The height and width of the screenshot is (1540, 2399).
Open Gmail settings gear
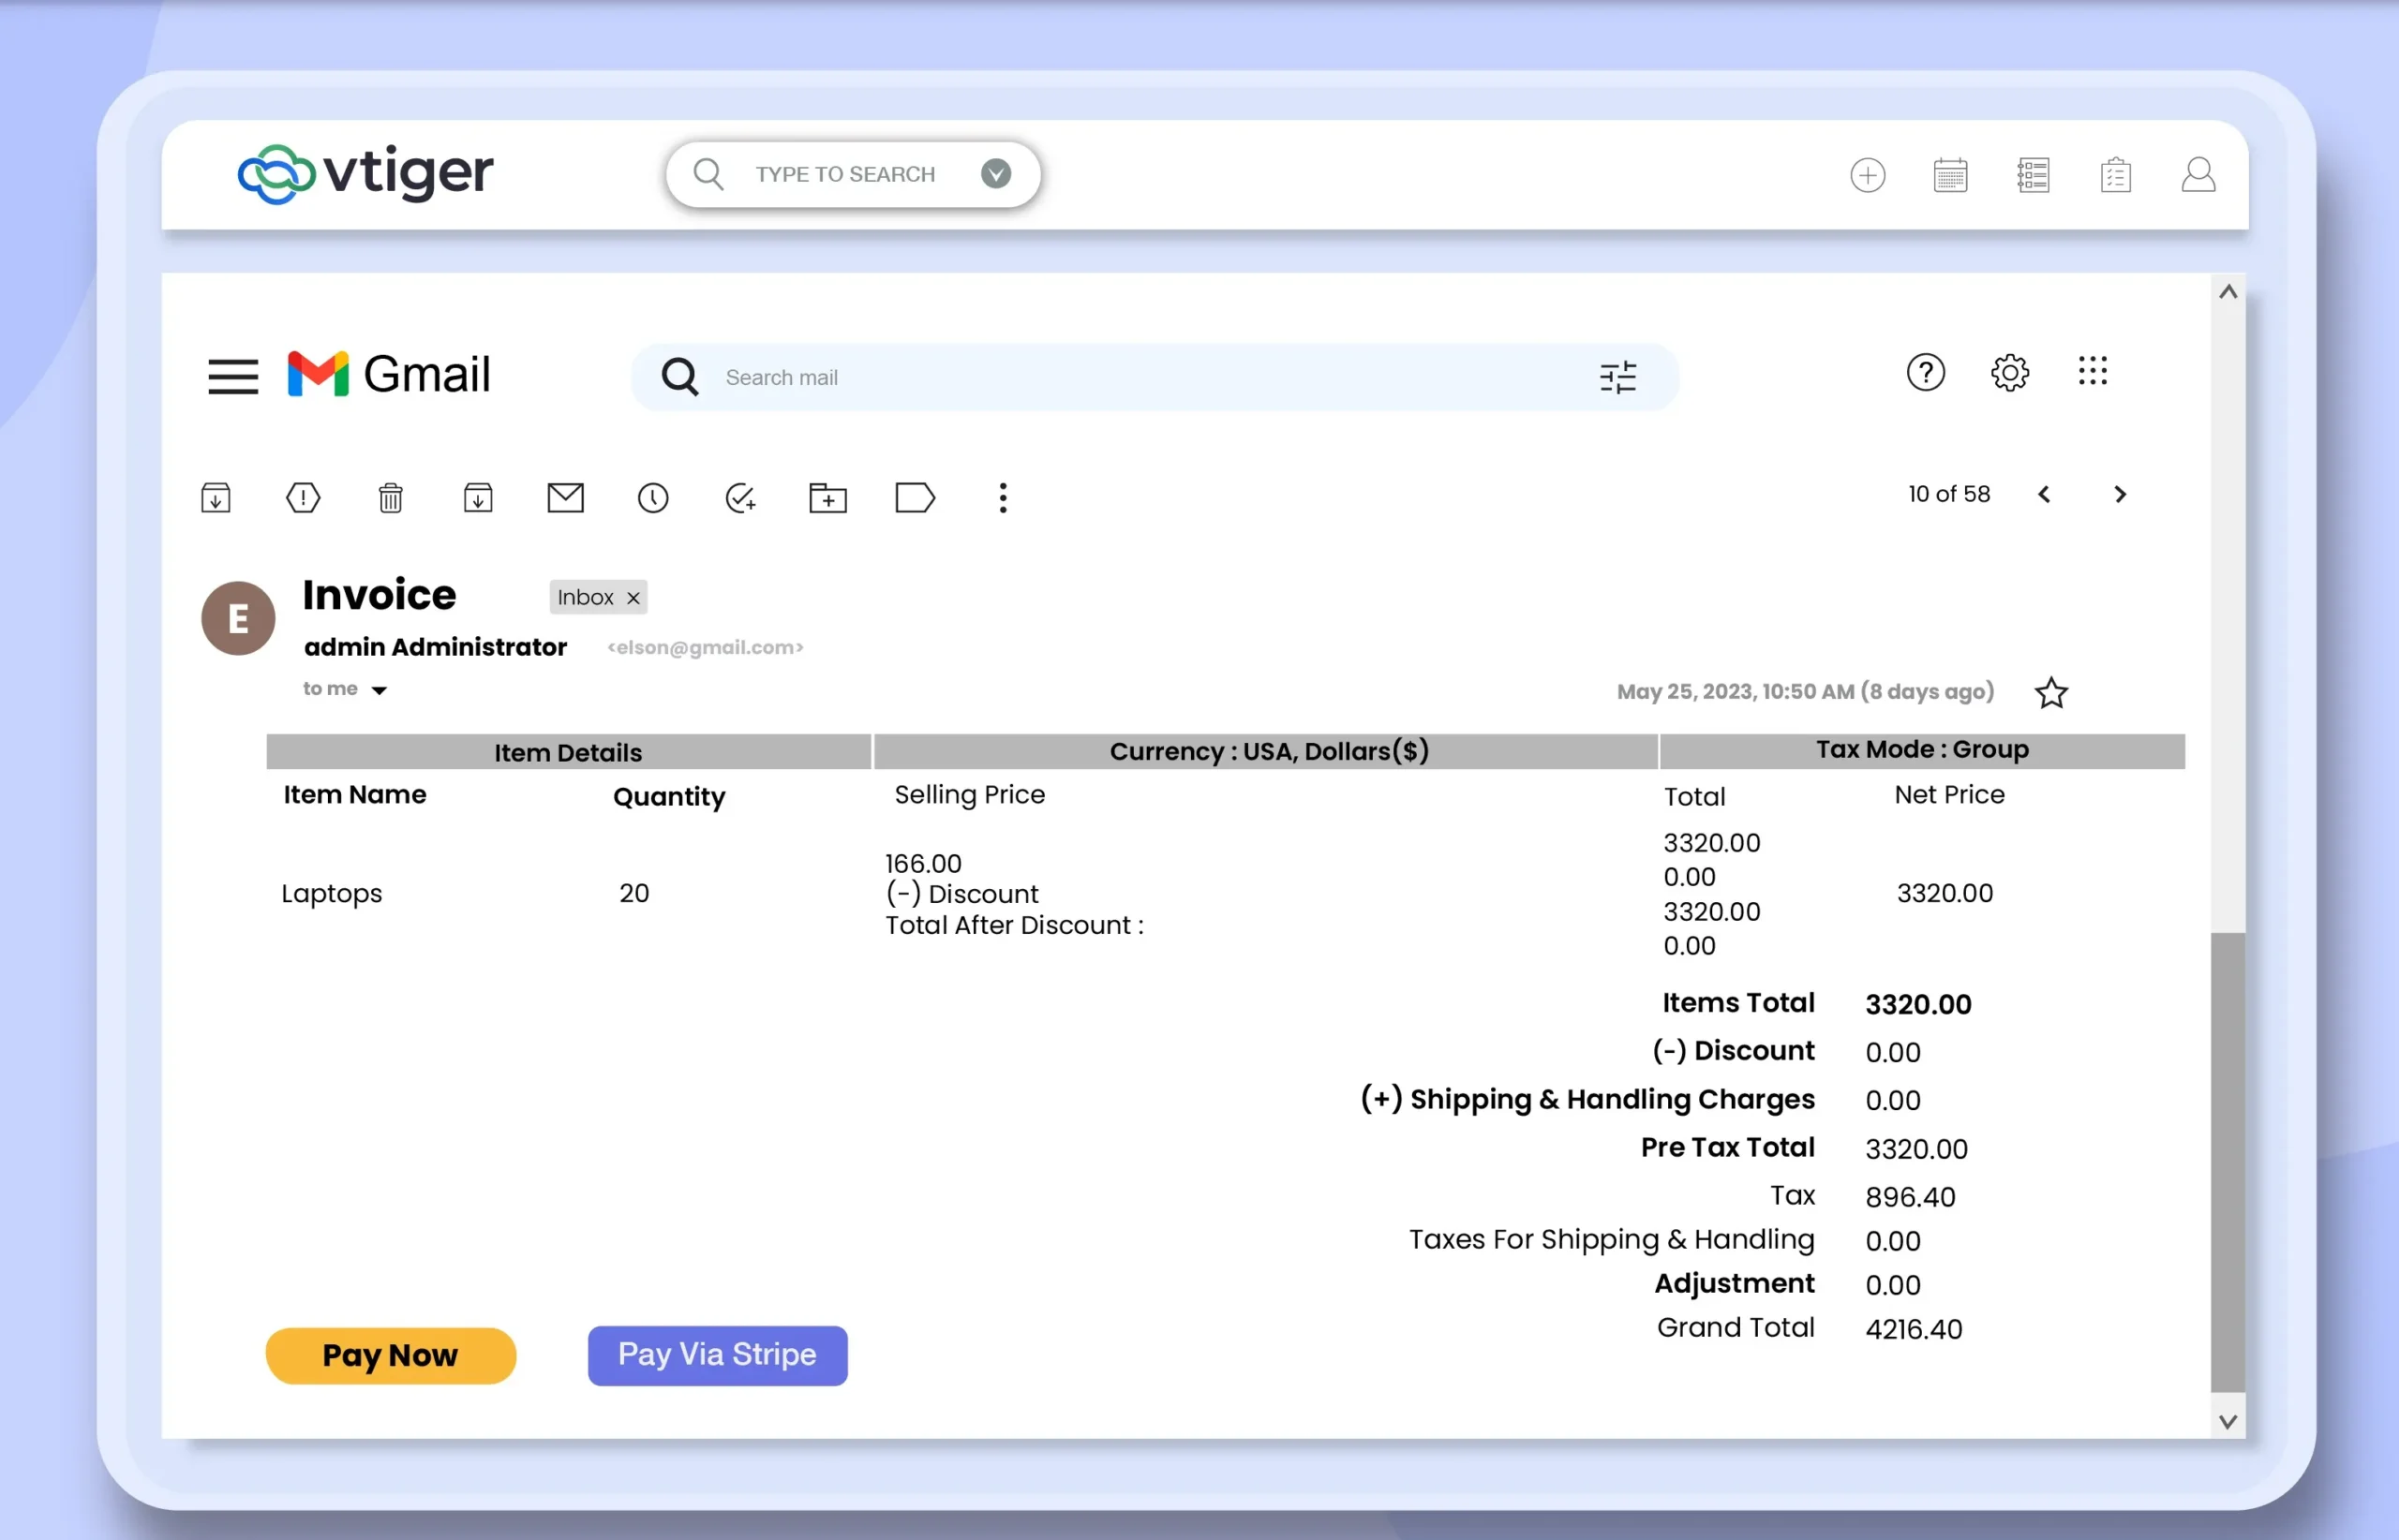pos(2009,373)
